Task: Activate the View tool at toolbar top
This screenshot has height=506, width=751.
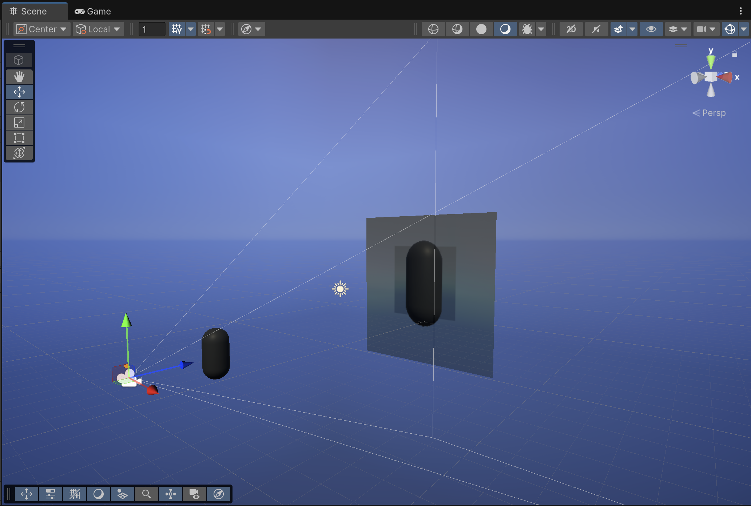Action: pyautogui.click(x=19, y=60)
